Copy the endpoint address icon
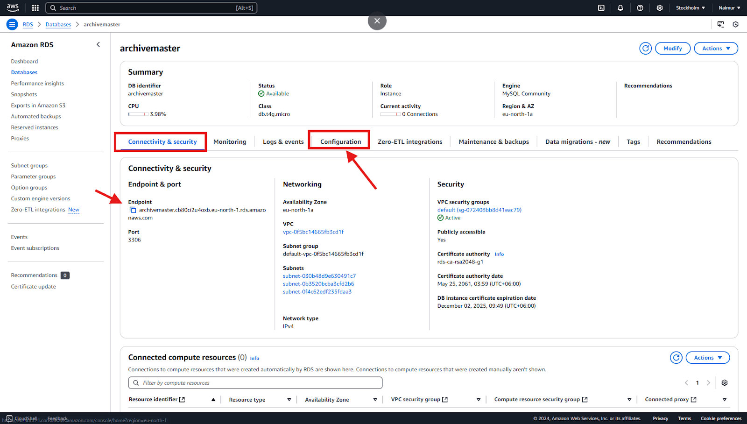The height and width of the screenshot is (424, 747). [133, 210]
